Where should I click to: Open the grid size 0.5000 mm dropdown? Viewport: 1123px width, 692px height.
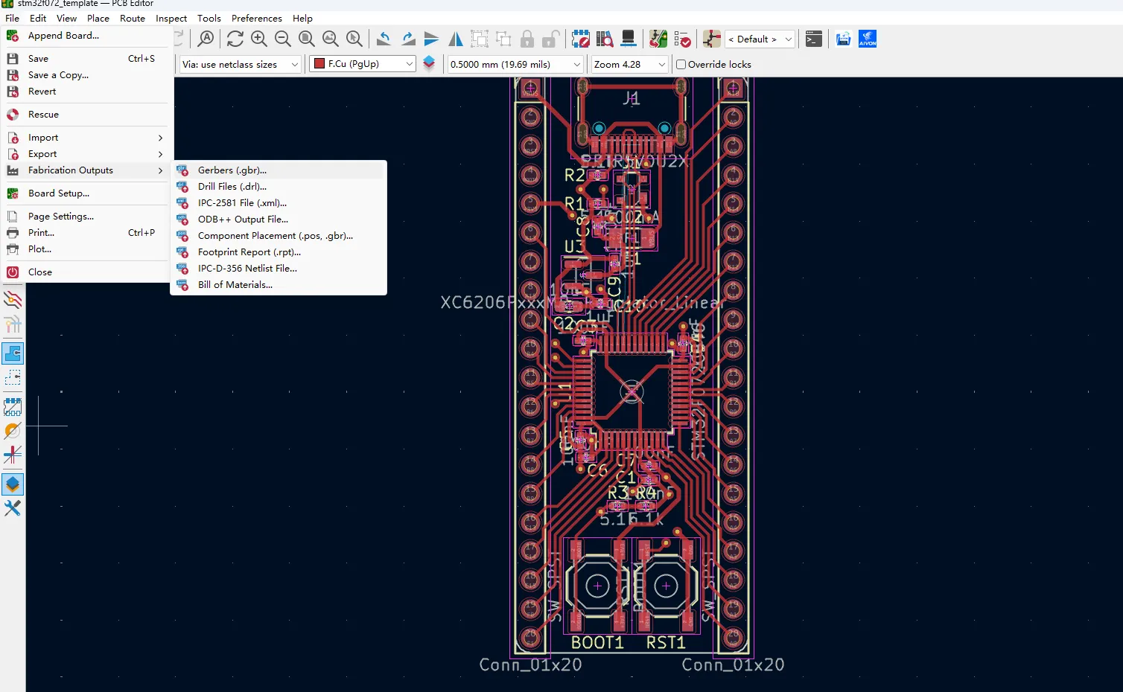point(515,65)
